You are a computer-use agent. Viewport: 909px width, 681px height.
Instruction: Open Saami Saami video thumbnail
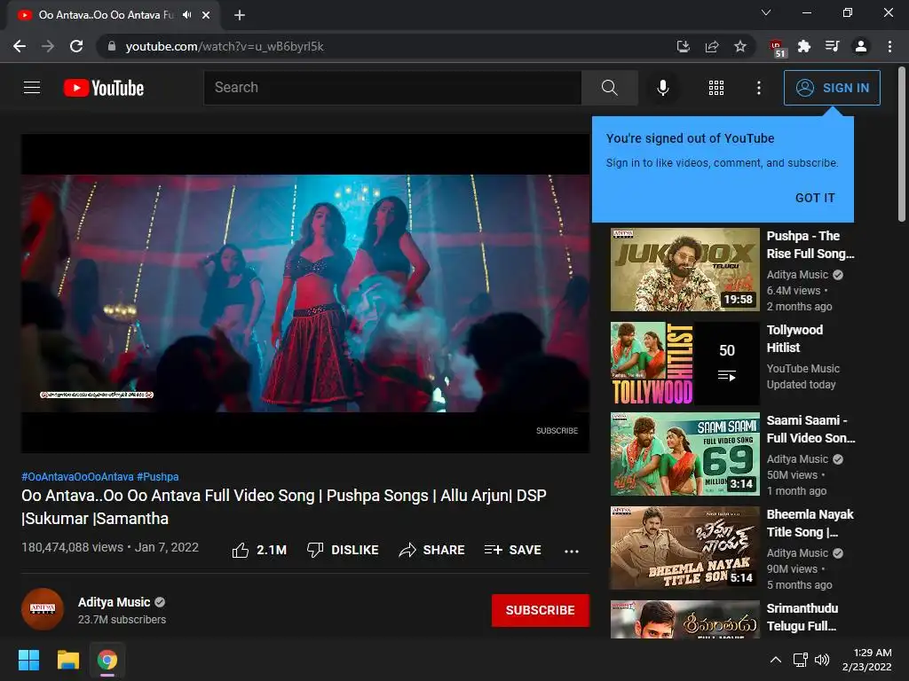(684, 454)
